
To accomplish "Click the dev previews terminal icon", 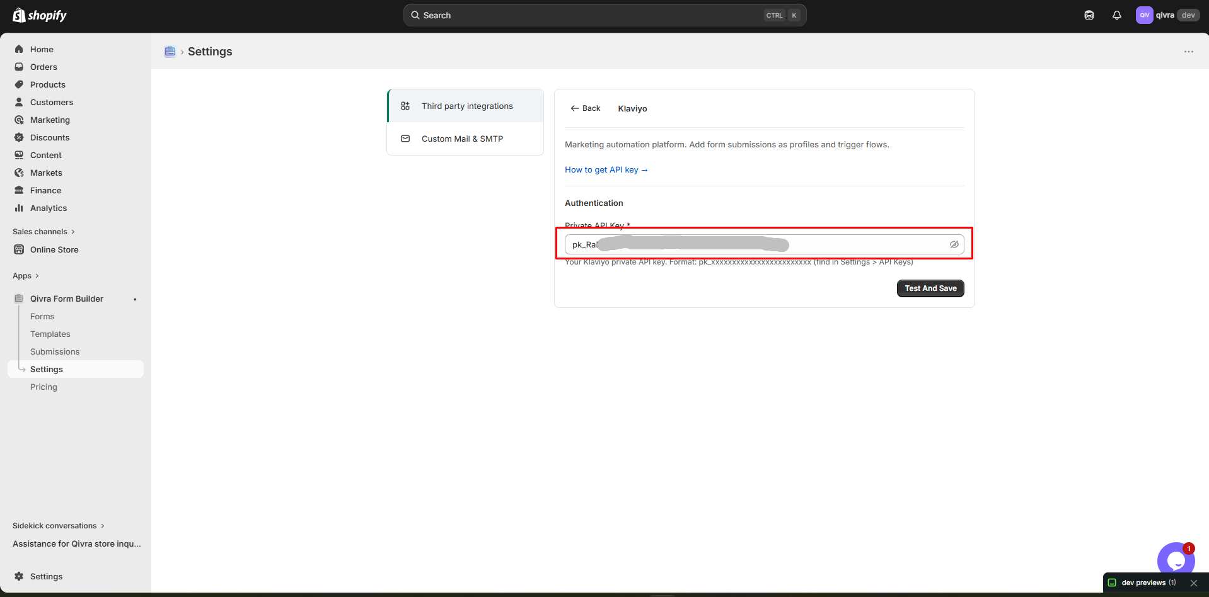I will pos(1112,583).
